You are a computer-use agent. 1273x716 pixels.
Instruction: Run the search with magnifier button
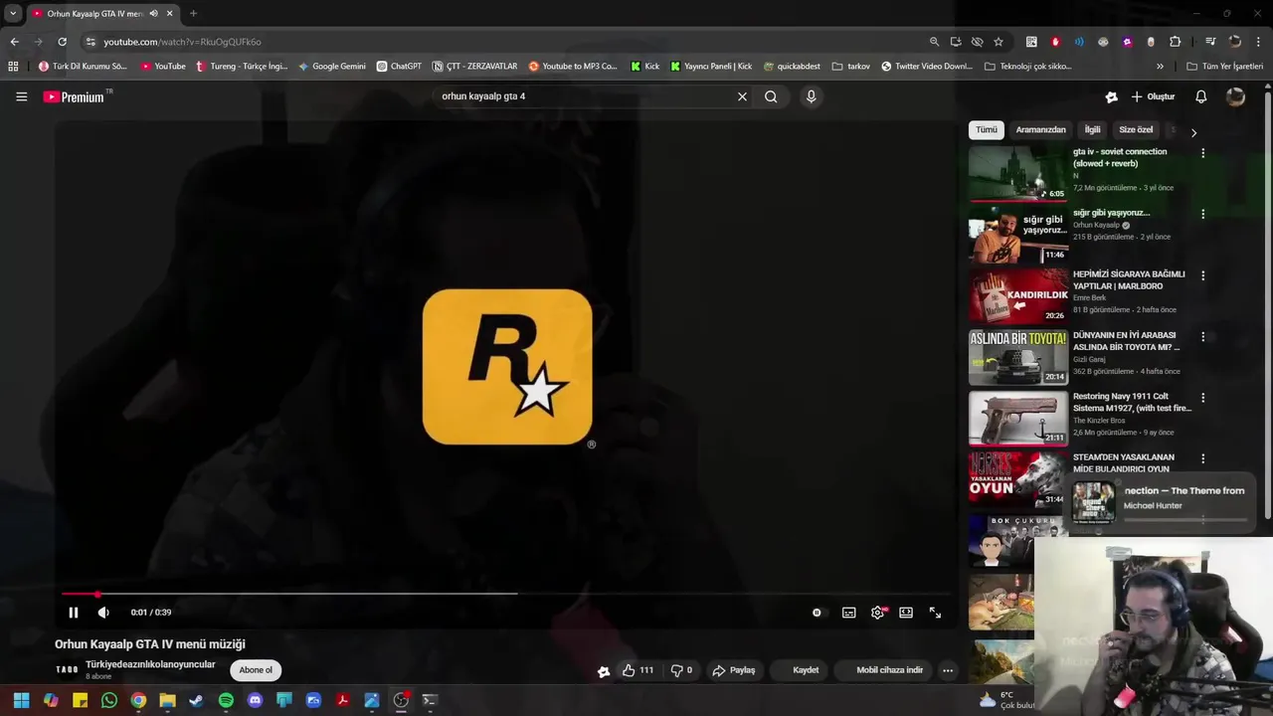771,96
